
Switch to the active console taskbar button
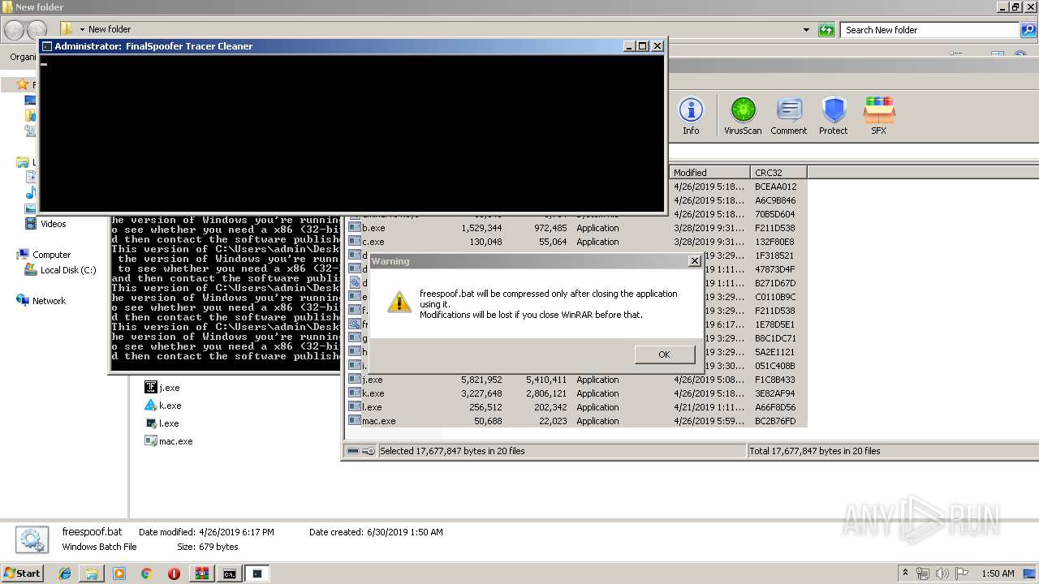[x=257, y=573]
